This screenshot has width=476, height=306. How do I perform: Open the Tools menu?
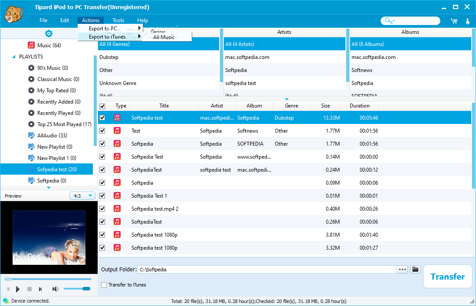tap(118, 20)
